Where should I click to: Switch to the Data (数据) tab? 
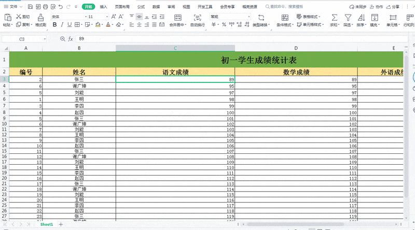tap(156, 7)
